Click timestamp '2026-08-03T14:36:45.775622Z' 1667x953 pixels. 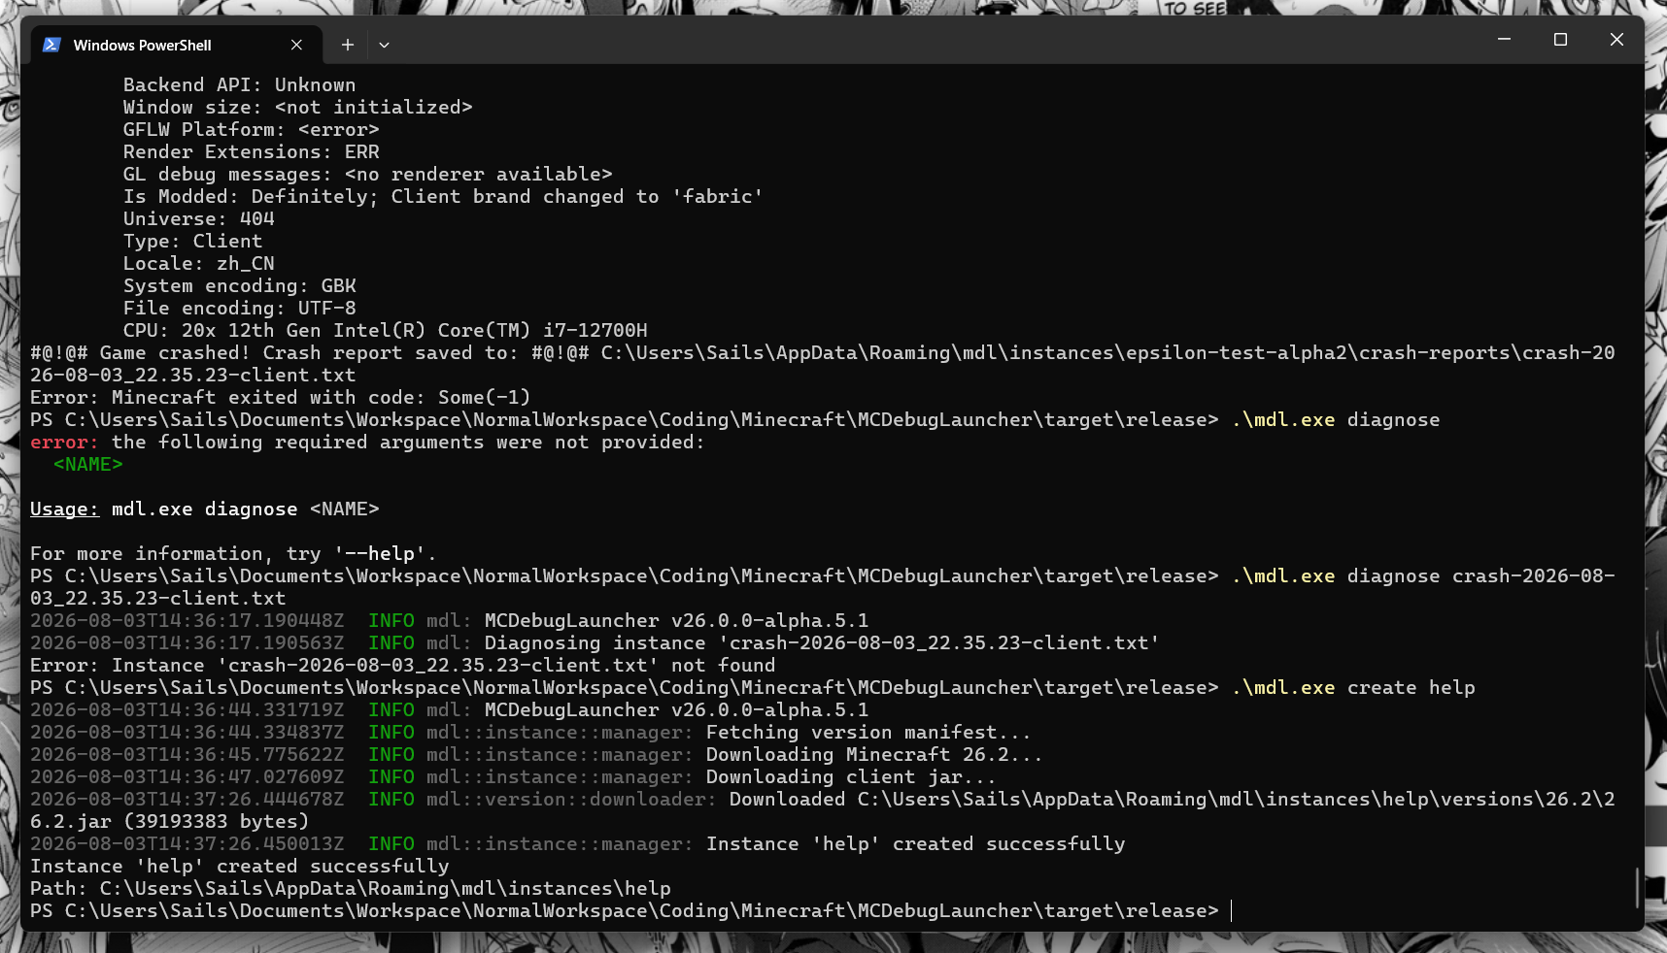point(187,755)
